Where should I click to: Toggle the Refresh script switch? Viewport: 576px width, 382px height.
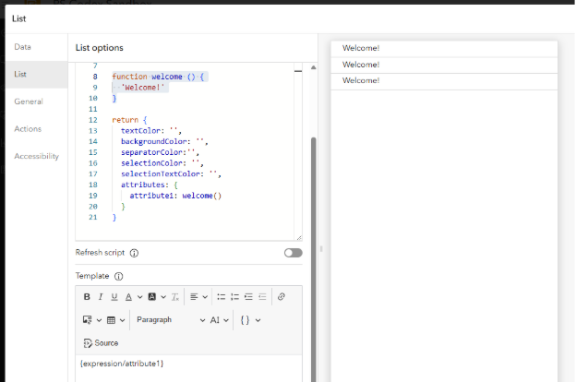click(x=294, y=253)
